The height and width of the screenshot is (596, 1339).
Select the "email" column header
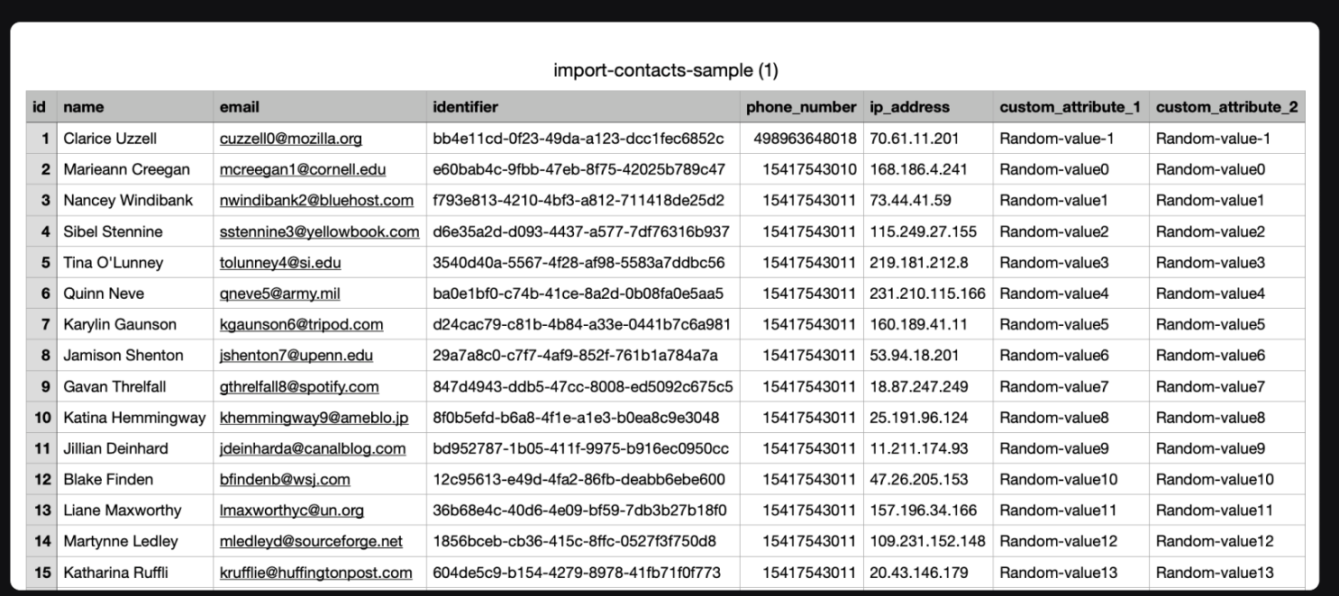click(240, 107)
